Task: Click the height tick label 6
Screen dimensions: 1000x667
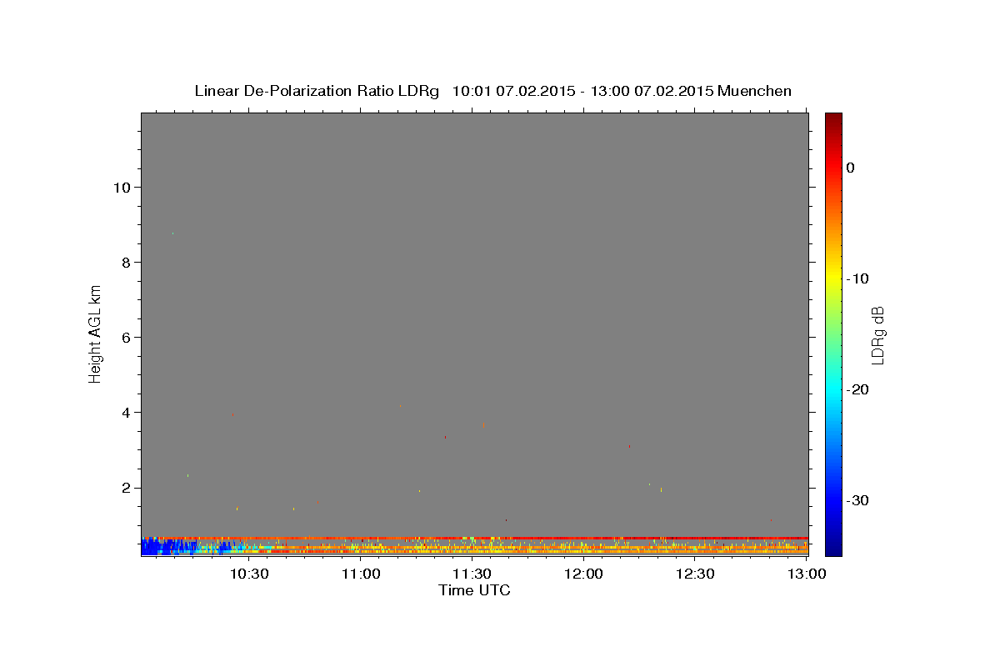Action: pos(124,337)
